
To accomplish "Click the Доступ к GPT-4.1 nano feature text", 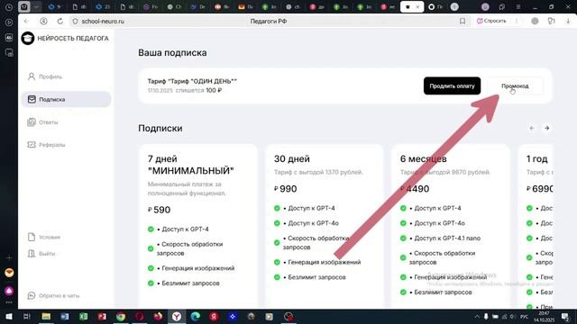I will pyautogui.click(x=447, y=238).
